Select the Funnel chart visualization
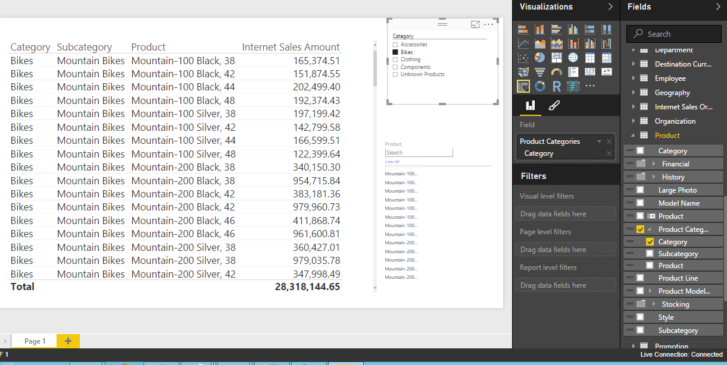Image resolution: width=727 pixels, height=365 pixels. 540,72
